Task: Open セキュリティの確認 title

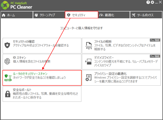Action: (x=24, y=42)
